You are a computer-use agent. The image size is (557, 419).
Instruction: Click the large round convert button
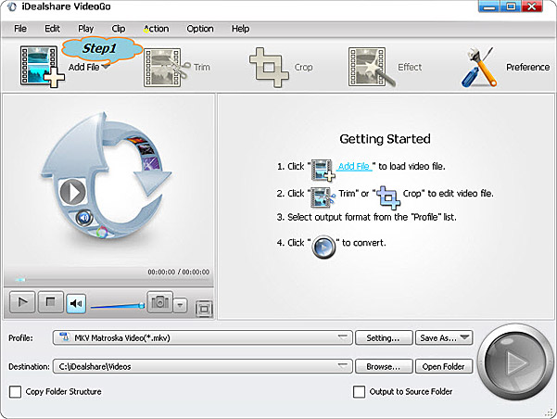click(x=514, y=362)
